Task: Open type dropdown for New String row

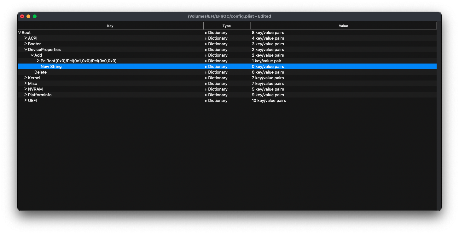Action: (x=206, y=67)
